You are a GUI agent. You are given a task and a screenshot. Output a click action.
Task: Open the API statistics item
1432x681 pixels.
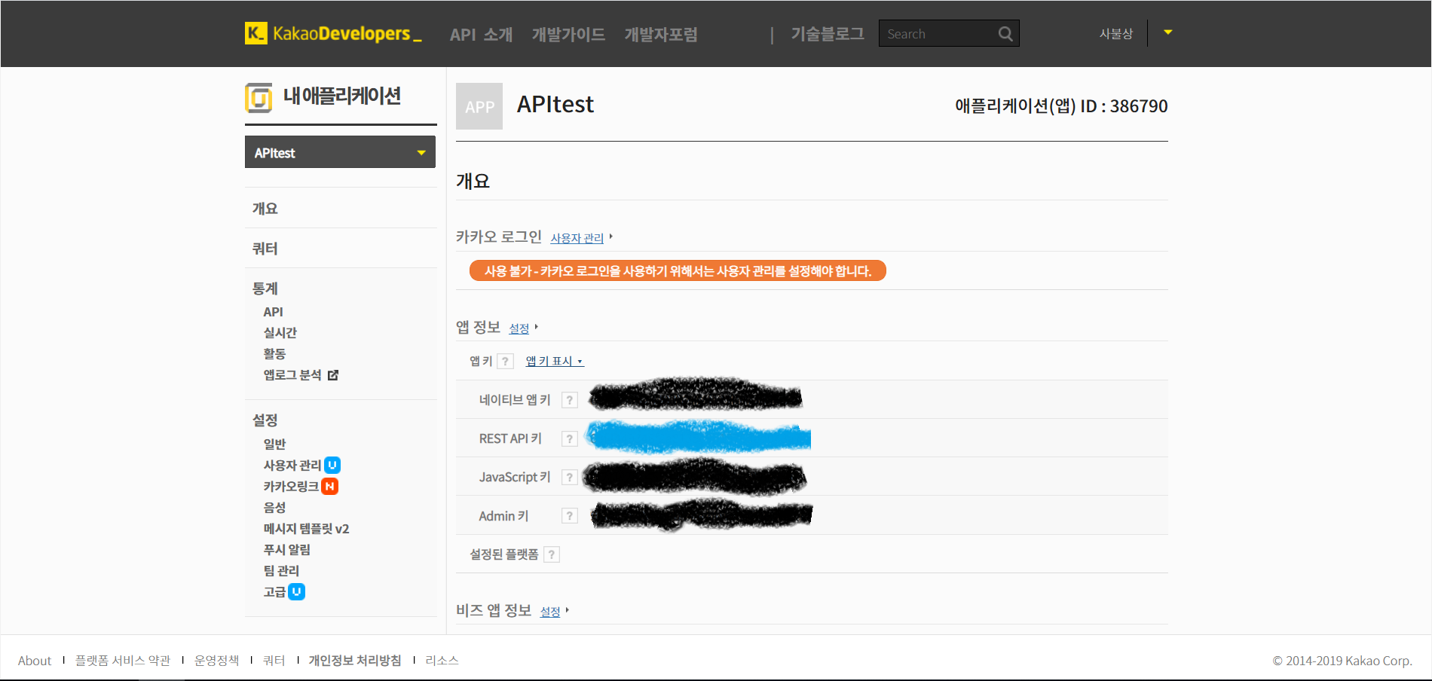pos(273,312)
